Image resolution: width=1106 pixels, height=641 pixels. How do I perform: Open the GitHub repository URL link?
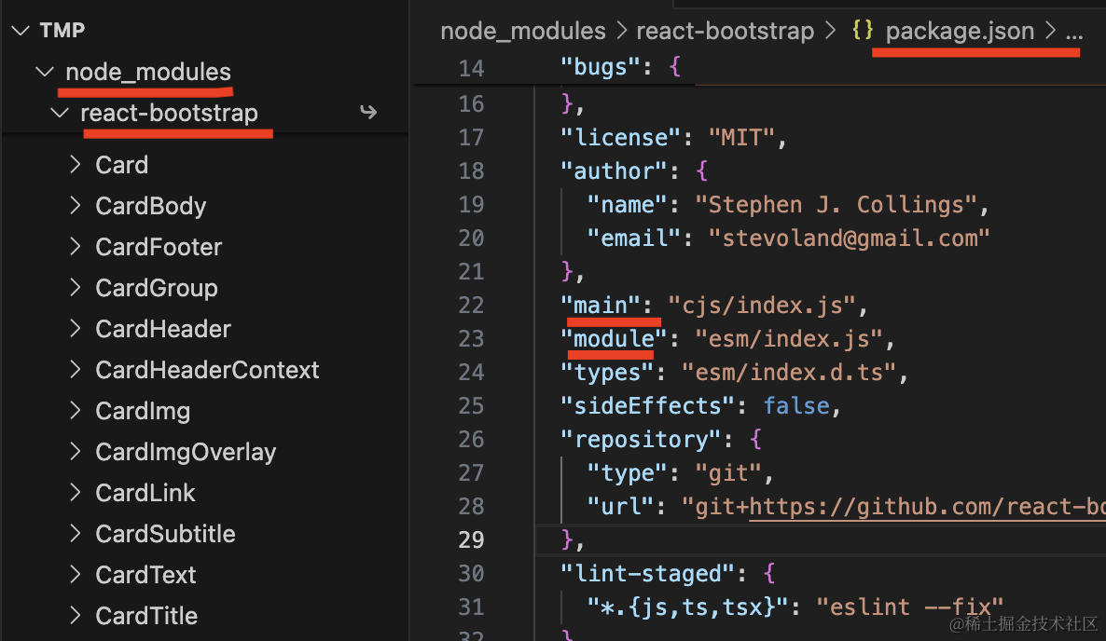pyautogui.click(x=927, y=507)
